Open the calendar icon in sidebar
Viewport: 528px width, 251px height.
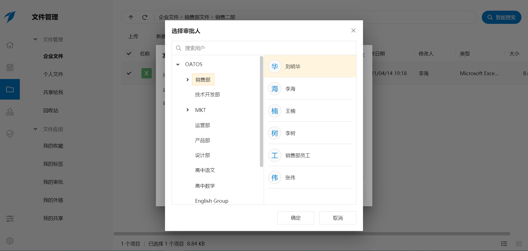coord(10,67)
